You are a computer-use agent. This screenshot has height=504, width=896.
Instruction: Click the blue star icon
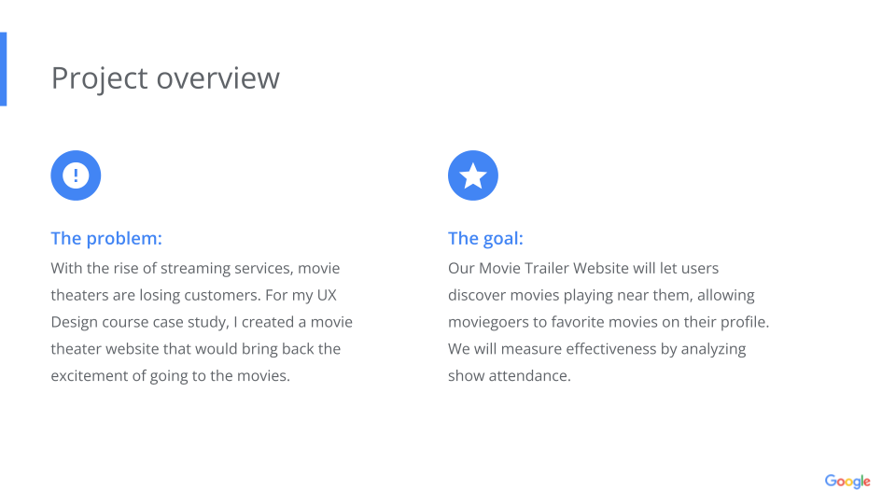pos(473,175)
